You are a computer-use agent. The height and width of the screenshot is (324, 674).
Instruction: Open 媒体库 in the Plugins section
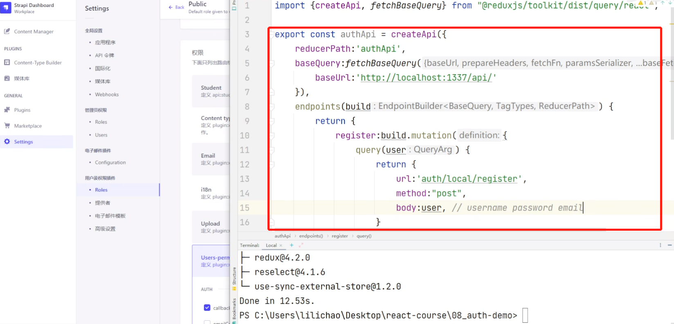[x=22, y=79]
